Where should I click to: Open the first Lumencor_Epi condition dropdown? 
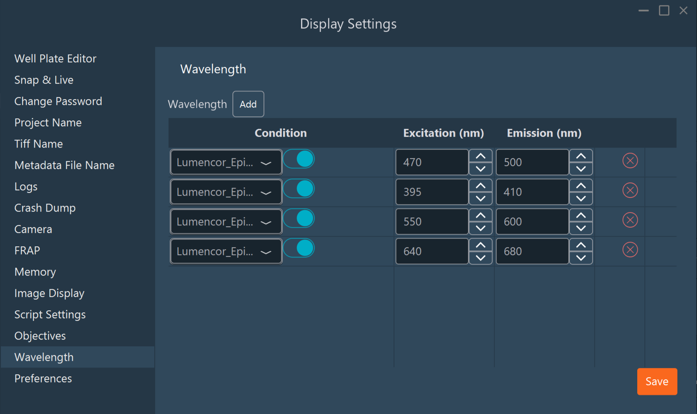[x=225, y=162]
